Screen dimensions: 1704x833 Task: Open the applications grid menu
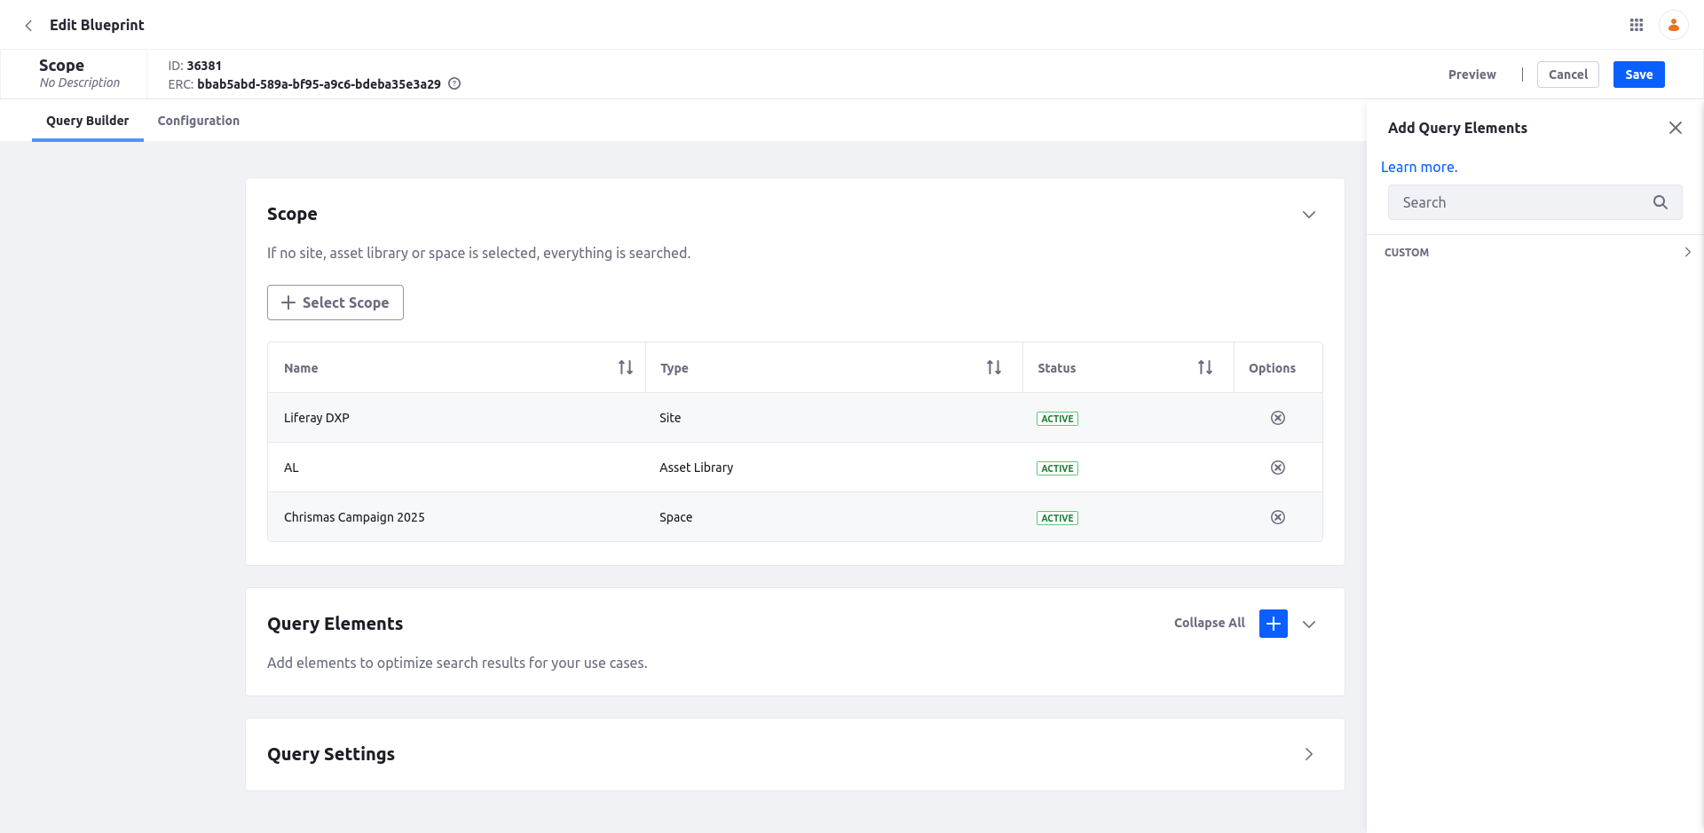tap(1637, 25)
